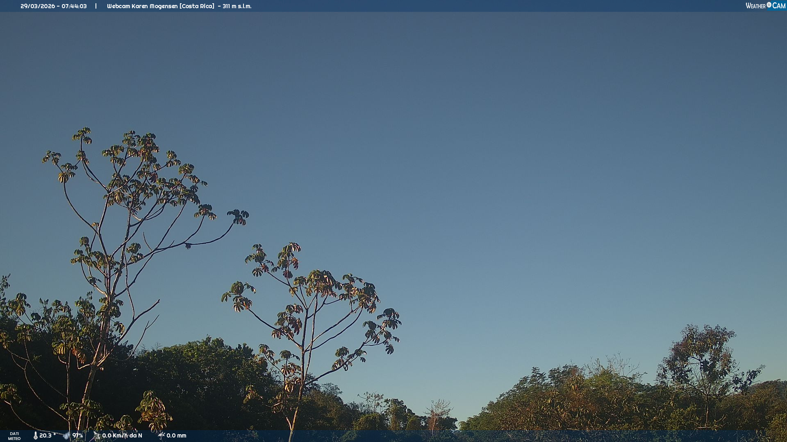Click the 07:44:03 timestamp
Image resolution: width=787 pixels, height=442 pixels.
(74, 6)
